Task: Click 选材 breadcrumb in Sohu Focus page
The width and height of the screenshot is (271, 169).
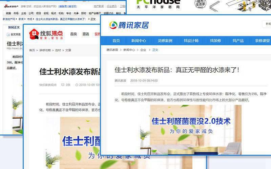Action: 58,50
